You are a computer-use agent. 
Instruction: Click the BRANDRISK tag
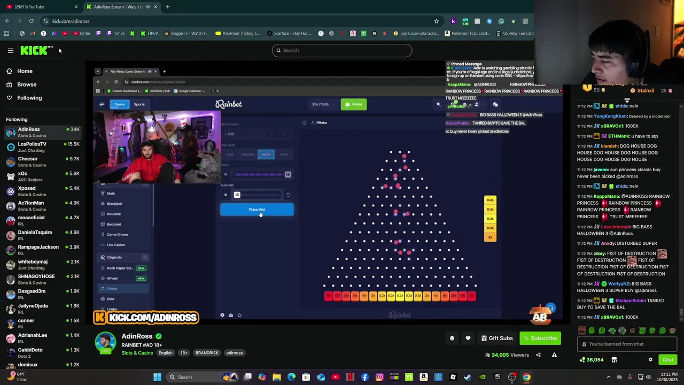(x=207, y=353)
